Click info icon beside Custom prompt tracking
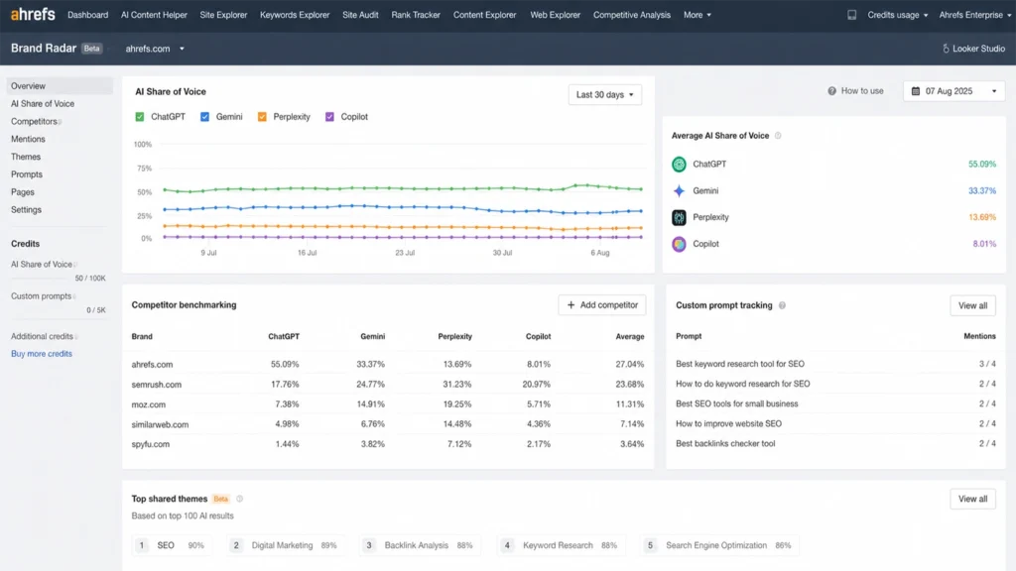Screen dimensions: 1016x571 point(782,305)
